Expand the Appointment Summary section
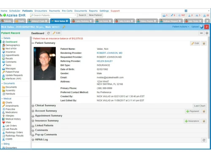This screenshot has height=158, width=211. 33,116
